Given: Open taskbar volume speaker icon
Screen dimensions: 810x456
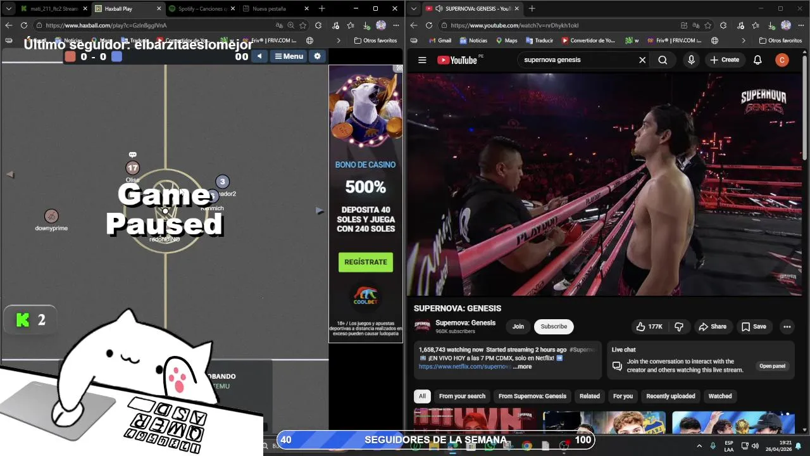Looking at the screenshot, I should point(755,446).
